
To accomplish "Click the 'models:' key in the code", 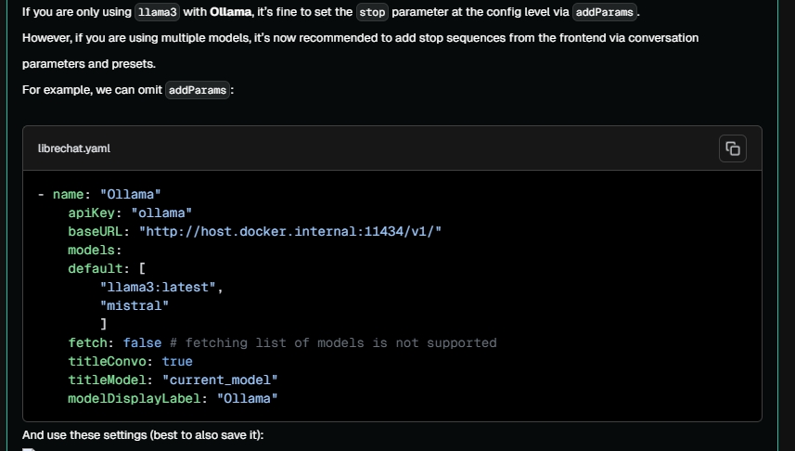I will pos(95,250).
